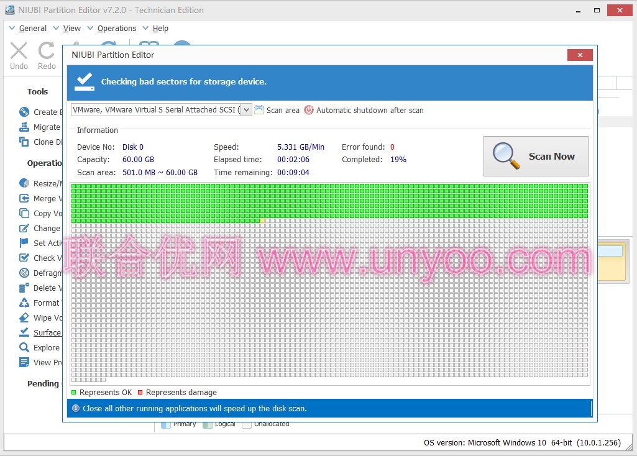637x456 pixels.
Task: Expand the Help menu chevron
Action: coord(145,28)
